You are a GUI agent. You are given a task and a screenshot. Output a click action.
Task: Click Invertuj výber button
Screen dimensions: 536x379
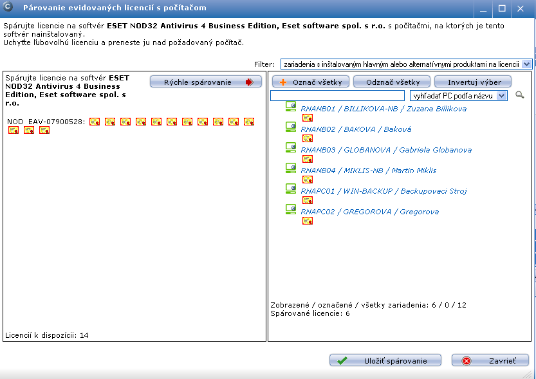[x=473, y=82]
